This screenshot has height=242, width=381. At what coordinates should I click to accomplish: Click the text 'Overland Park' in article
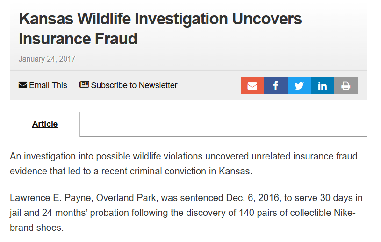click(x=126, y=198)
